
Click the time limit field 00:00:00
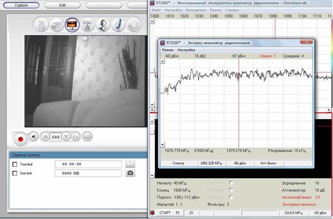tap(88, 164)
